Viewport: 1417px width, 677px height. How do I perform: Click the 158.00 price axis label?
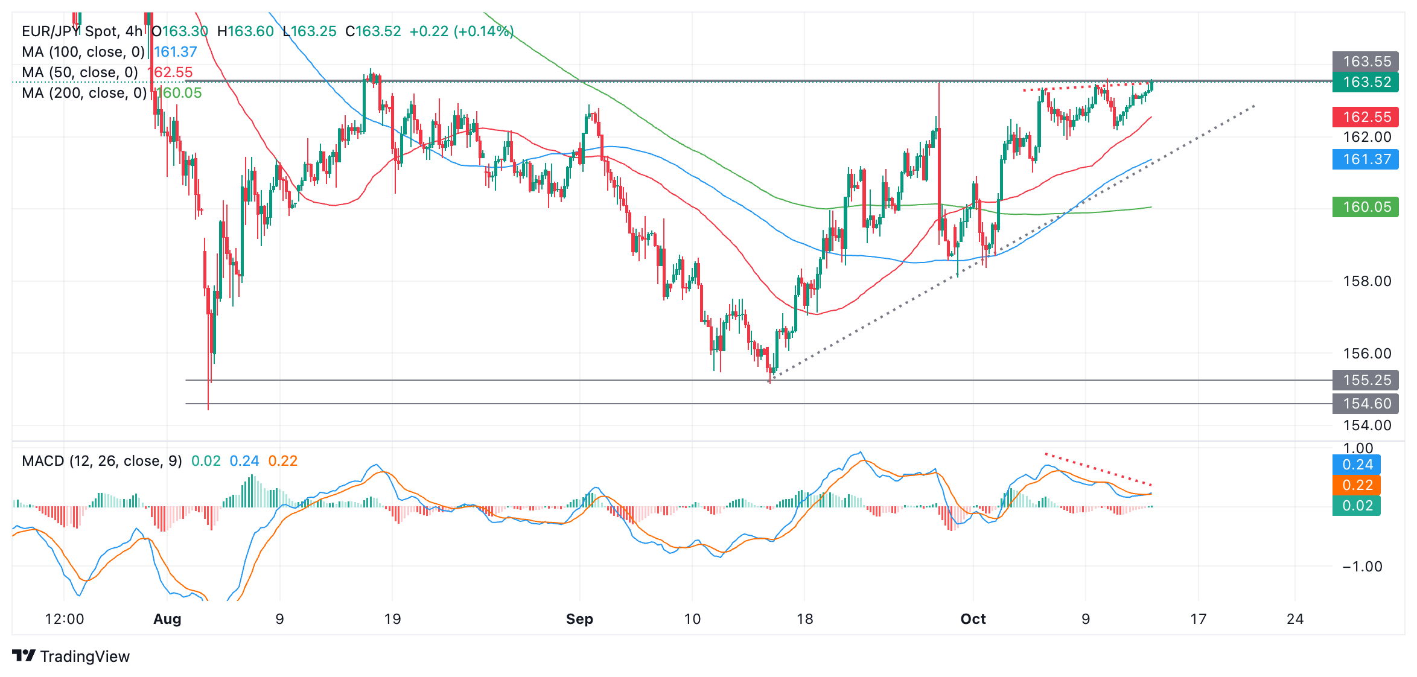tap(1366, 281)
